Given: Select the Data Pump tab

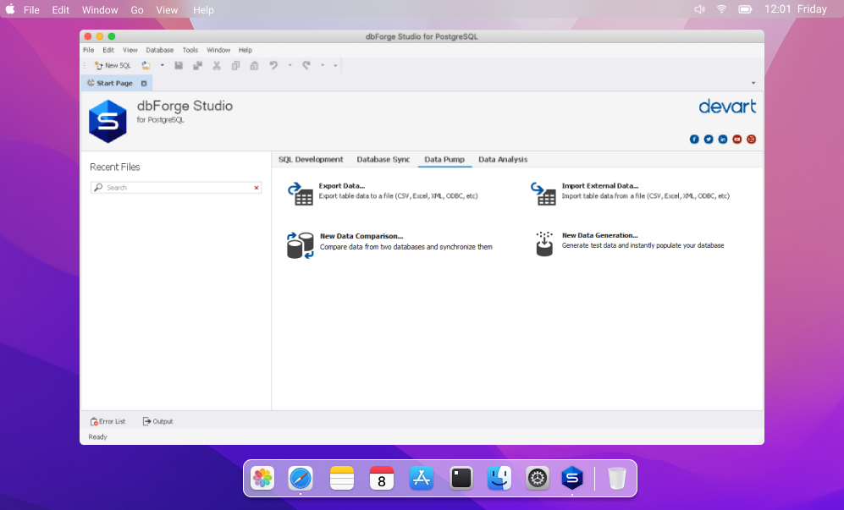Looking at the screenshot, I should [444, 159].
